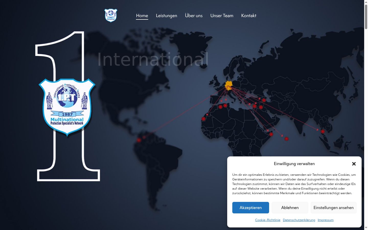The height and width of the screenshot is (230, 368).
Task: Open the Unser Team page
Action: pyautogui.click(x=222, y=16)
